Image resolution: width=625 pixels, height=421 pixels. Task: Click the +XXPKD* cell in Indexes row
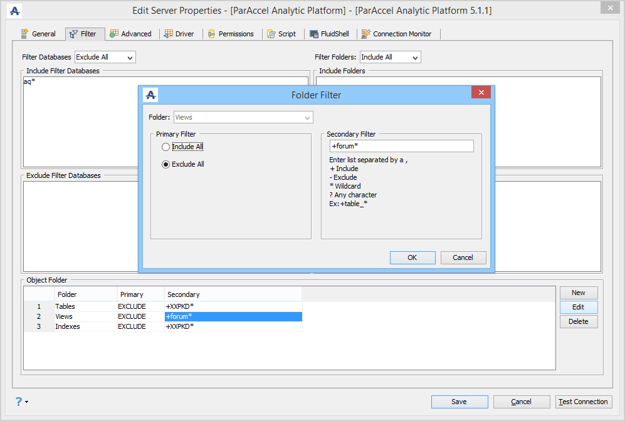pos(233,326)
